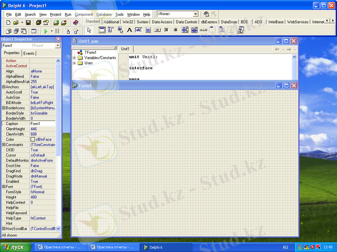This screenshot has height=252, width=337.
Task: Open the File menu
Action: tap(9, 14)
